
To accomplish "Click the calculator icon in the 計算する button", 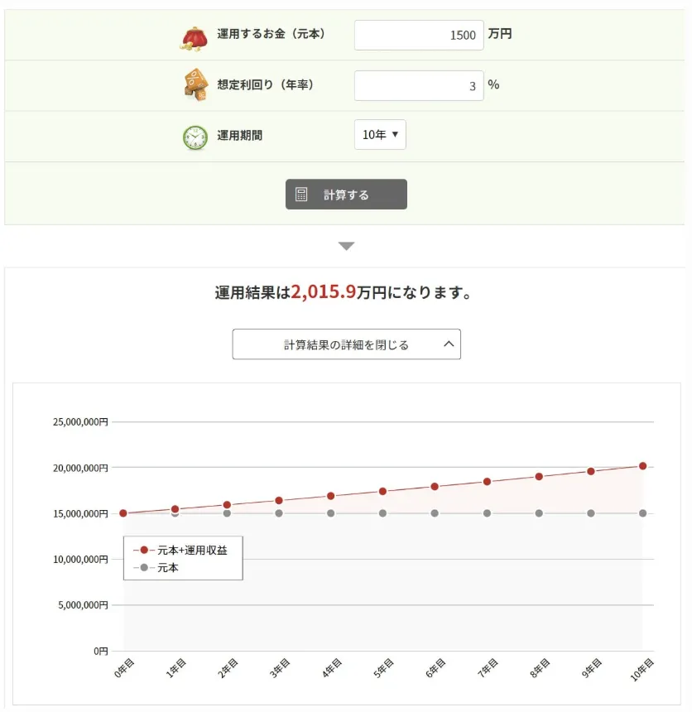I will [301, 195].
